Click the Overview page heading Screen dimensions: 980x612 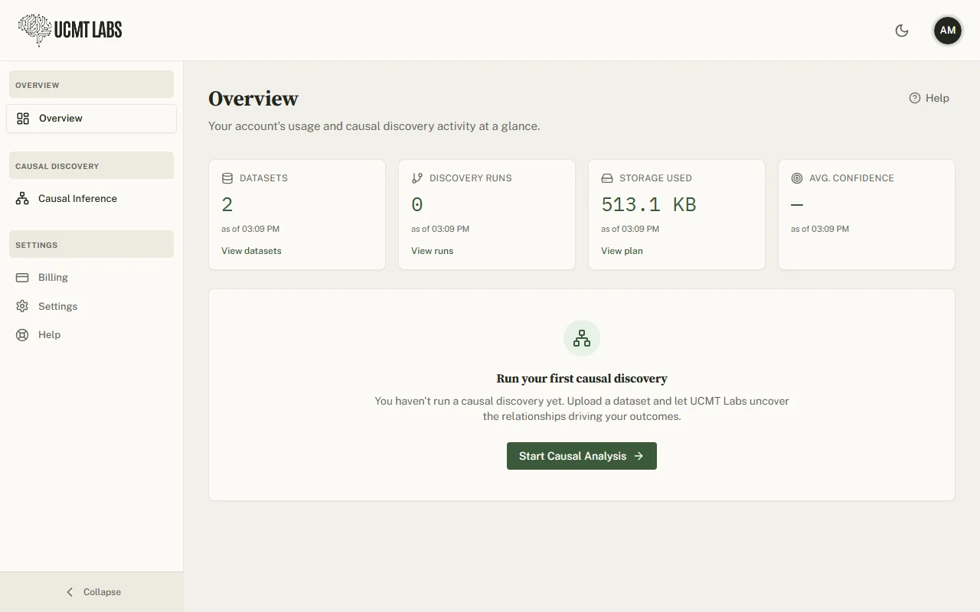coord(253,99)
